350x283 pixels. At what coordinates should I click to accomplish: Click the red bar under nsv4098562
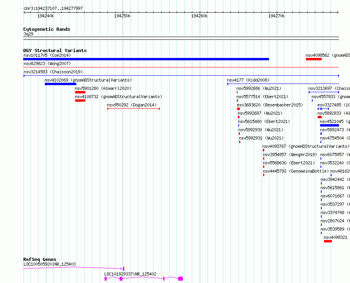coord(313,59)
